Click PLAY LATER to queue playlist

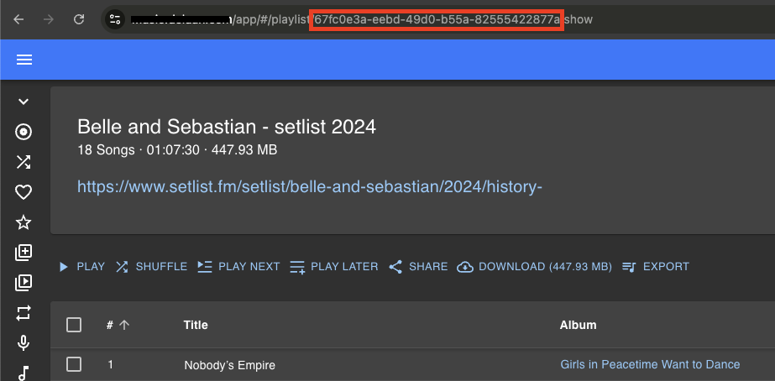pos(333,267)
